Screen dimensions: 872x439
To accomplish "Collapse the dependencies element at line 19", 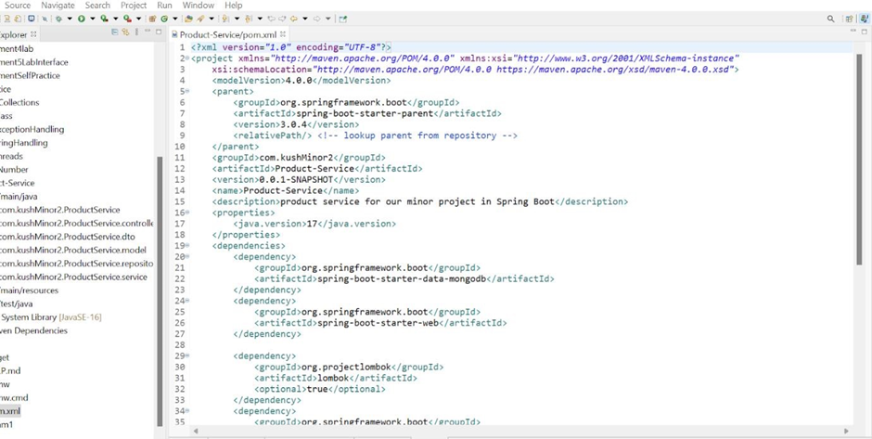I will tap(188, 246).
